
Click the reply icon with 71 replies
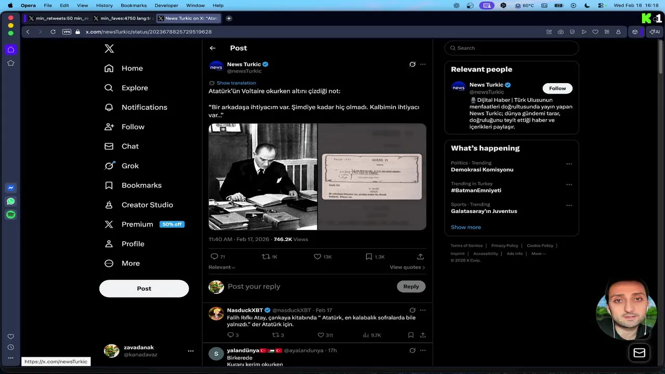click(x=214, y=257)
